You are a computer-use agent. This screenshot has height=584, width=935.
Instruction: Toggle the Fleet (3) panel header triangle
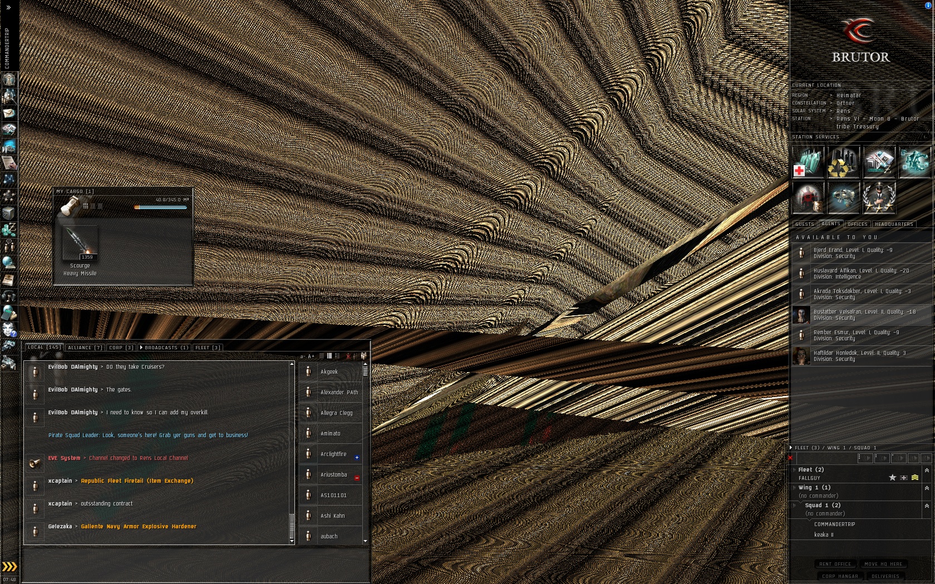click(791, 448)
